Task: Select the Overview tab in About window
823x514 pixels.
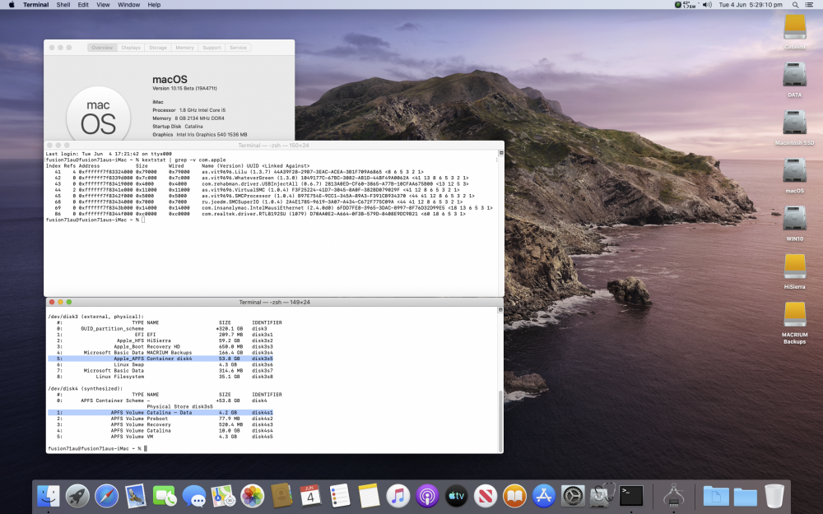Action: pyautogui.click(x=102, y=48)
